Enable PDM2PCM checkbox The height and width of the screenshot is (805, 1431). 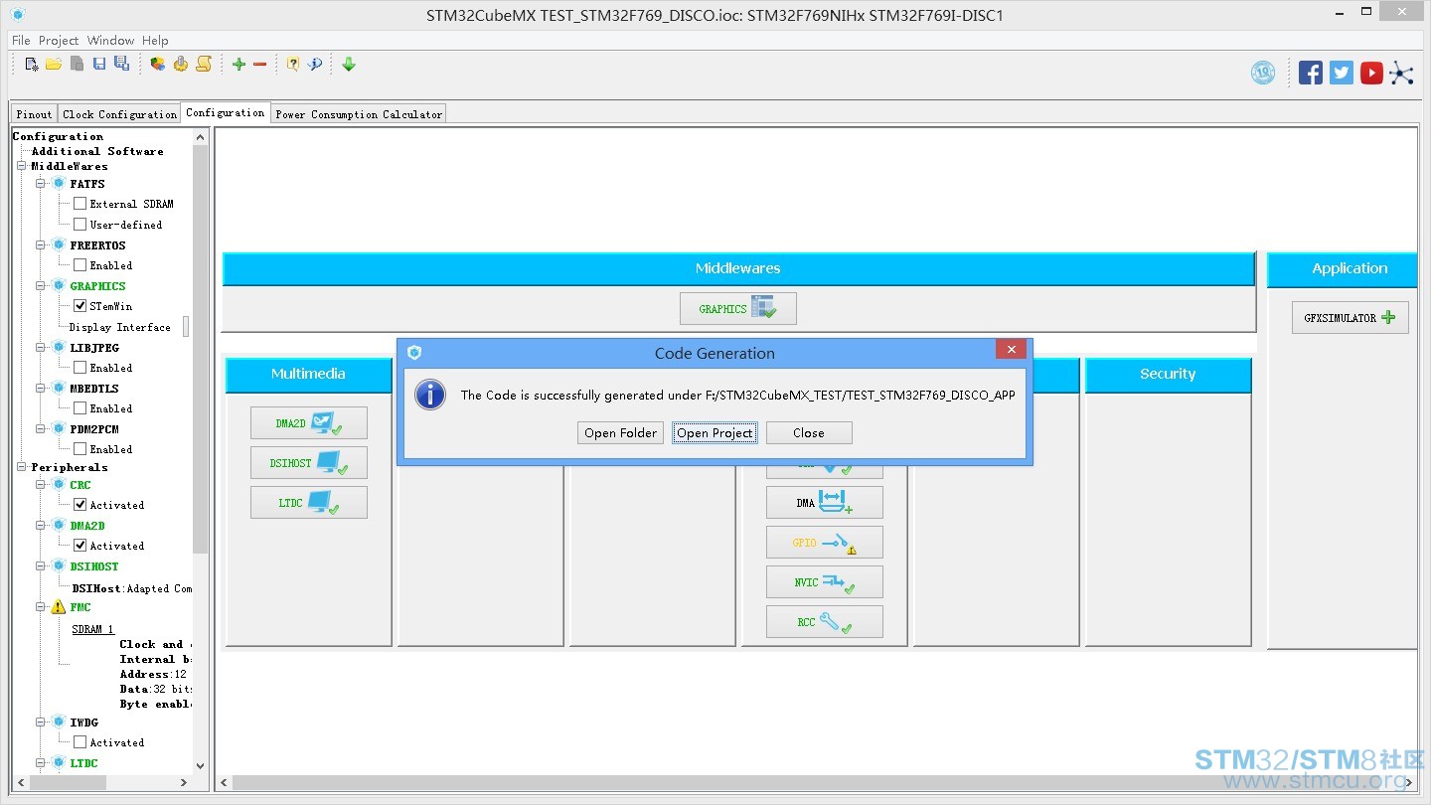point(80,448)
